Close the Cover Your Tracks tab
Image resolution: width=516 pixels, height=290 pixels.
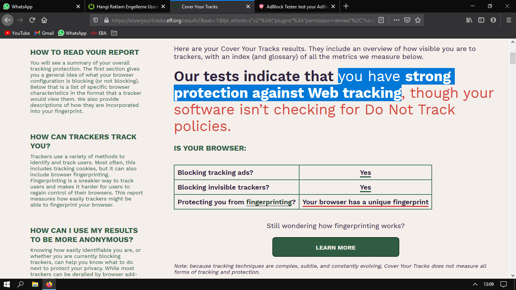pos(248,6)
